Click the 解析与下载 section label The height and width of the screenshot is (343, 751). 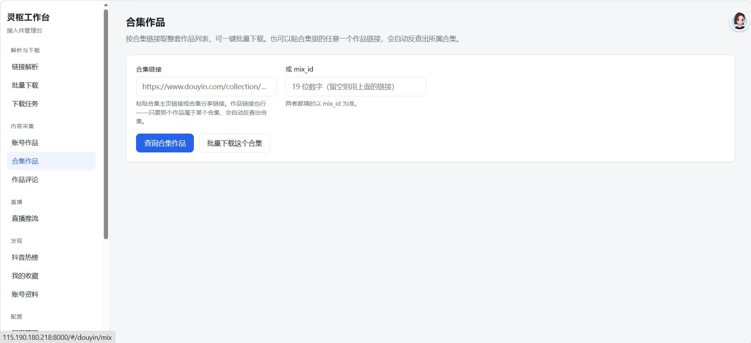[x=25, y=50]
